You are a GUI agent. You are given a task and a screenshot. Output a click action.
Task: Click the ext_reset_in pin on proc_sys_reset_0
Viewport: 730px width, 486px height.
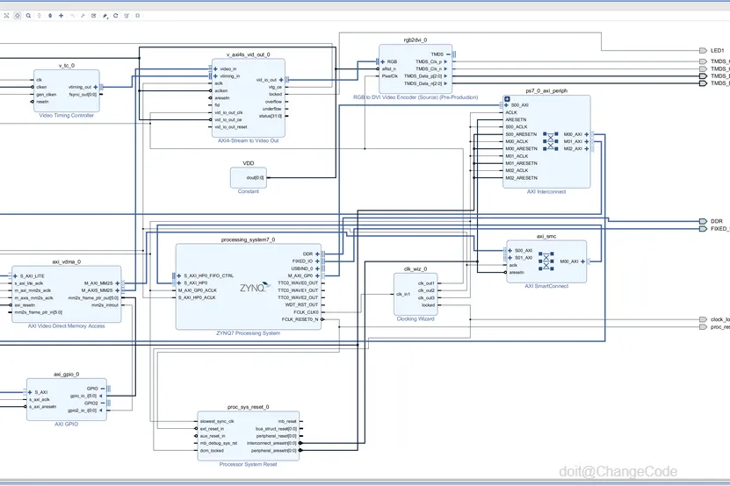pos(212,429)
